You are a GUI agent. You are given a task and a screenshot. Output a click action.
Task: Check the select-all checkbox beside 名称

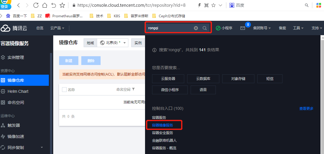click(x=64, y=89)
